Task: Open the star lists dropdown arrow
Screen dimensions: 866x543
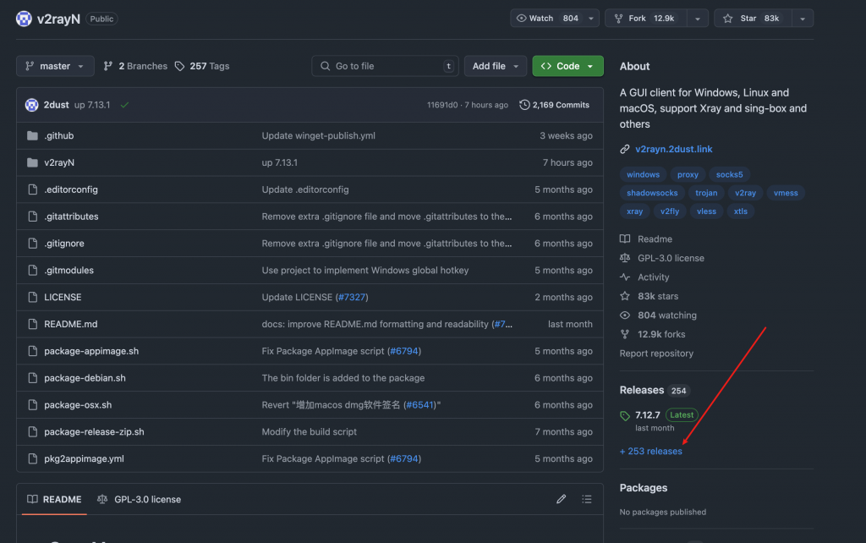Action: (x=803, y=18)
